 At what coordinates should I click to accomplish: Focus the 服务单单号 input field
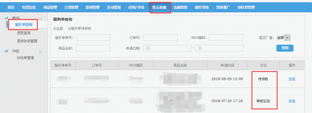click(93, 37)
